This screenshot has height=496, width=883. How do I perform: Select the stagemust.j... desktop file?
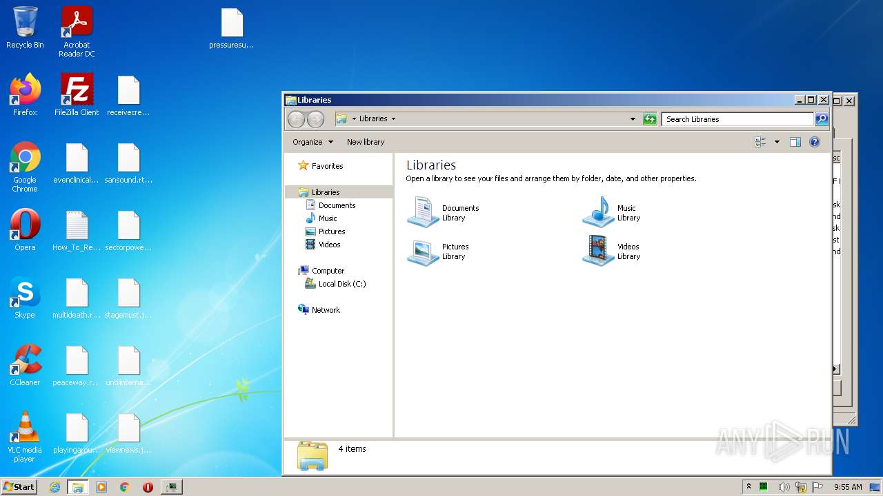coord(128,298)
